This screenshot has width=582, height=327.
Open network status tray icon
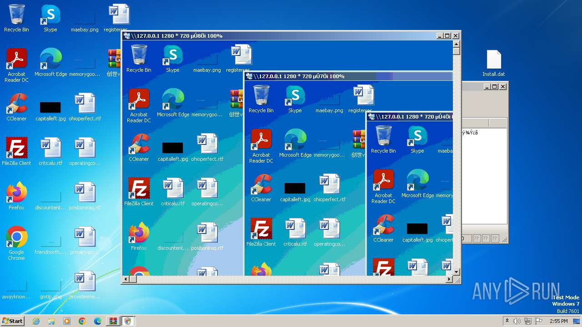(x=528, y=321)
